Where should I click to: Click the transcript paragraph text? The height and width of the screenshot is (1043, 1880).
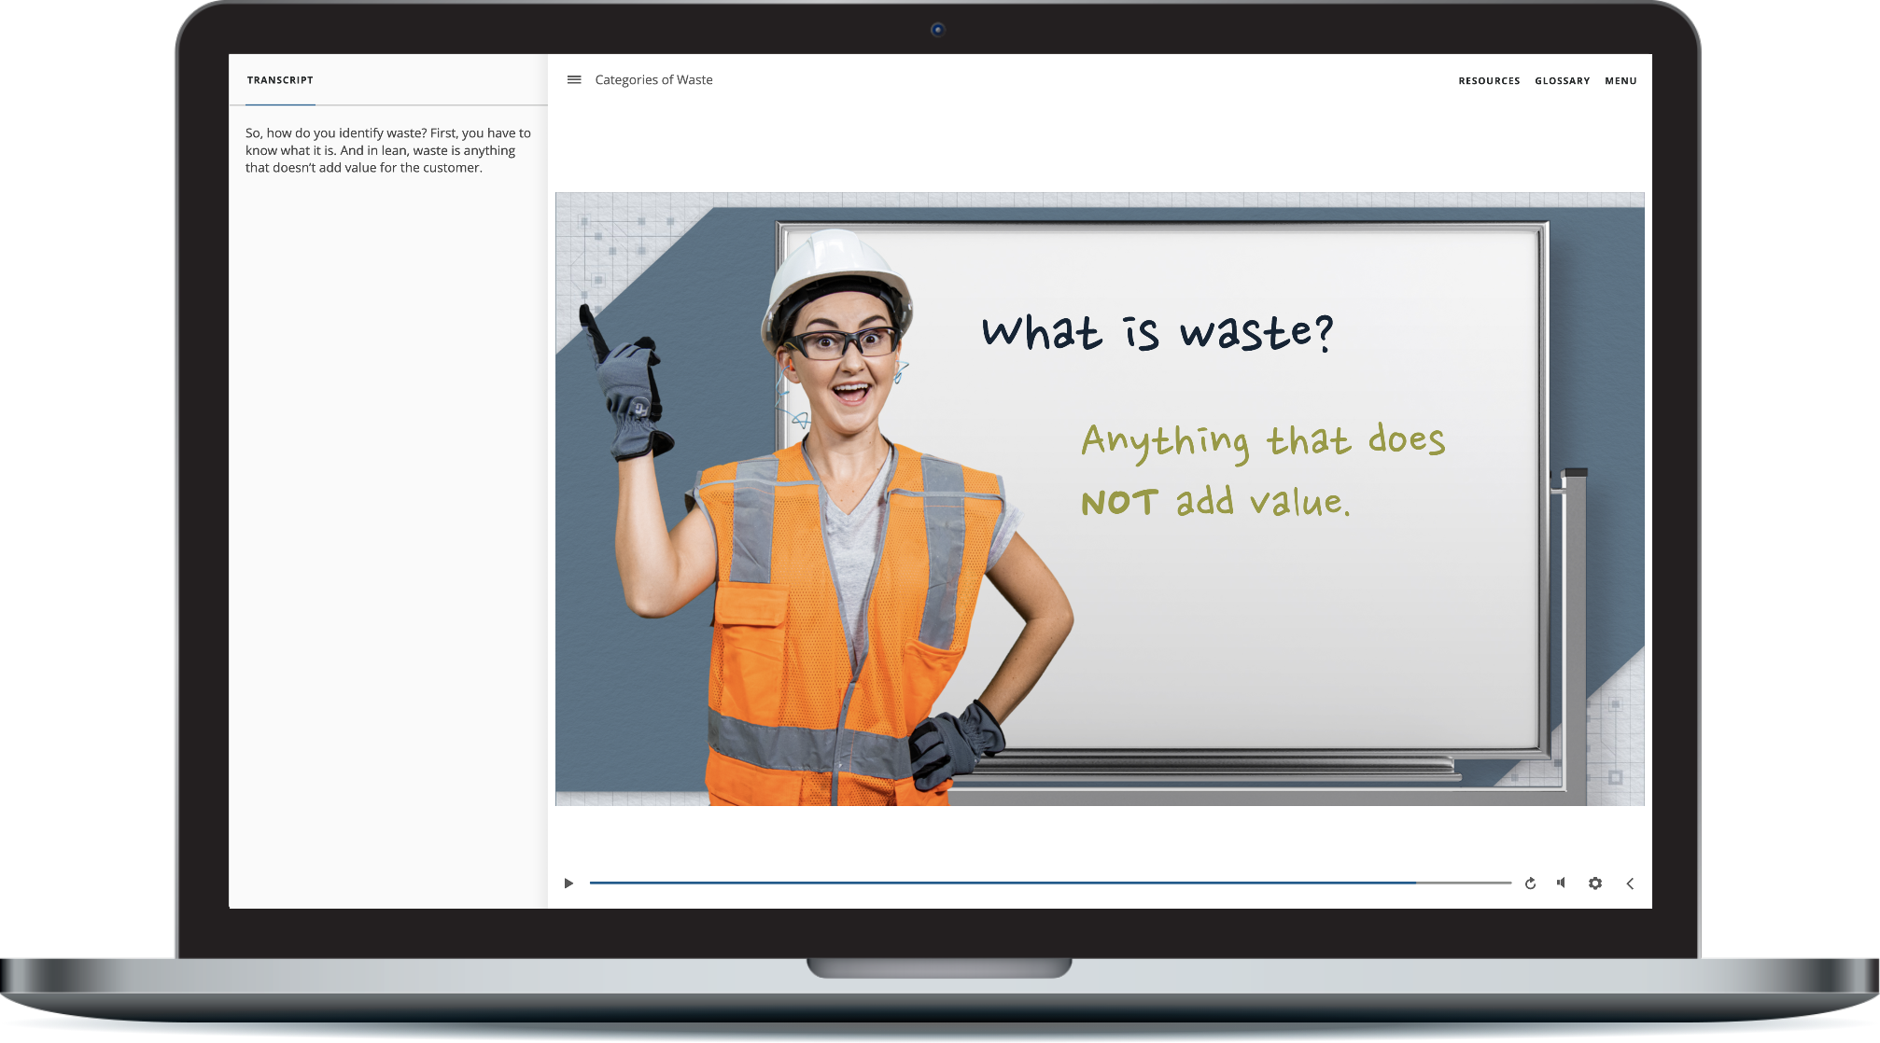click(x=387, y=150)
